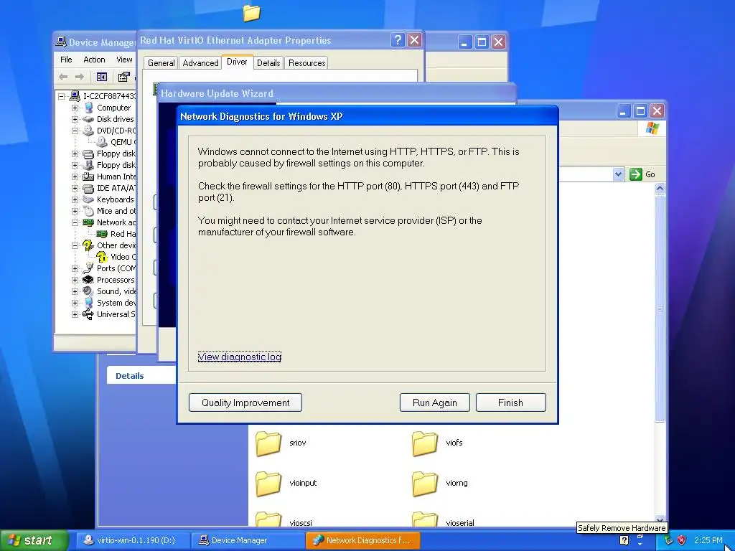
Task: Open the Explorer address bar dropdown
Action: point(618,174)
